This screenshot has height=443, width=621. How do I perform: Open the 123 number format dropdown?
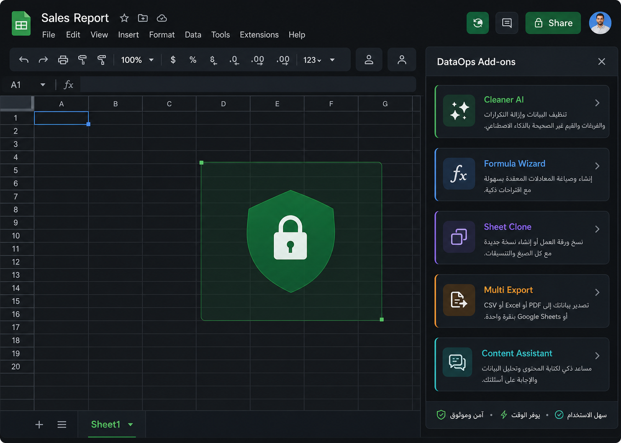(x=312, y=60)
